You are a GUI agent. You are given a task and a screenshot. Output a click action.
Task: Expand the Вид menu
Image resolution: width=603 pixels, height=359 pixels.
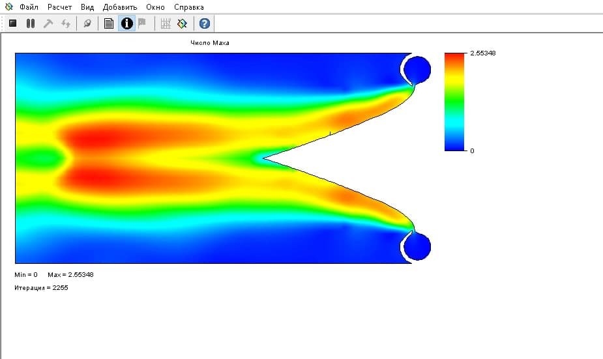click(x=87, y=7)
